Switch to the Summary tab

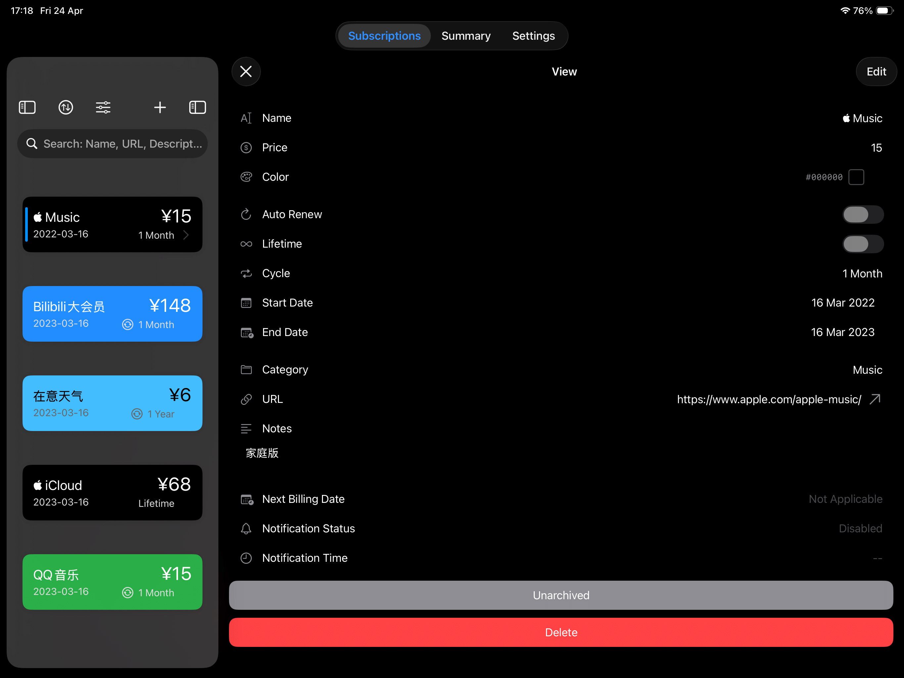click(466, 36)
